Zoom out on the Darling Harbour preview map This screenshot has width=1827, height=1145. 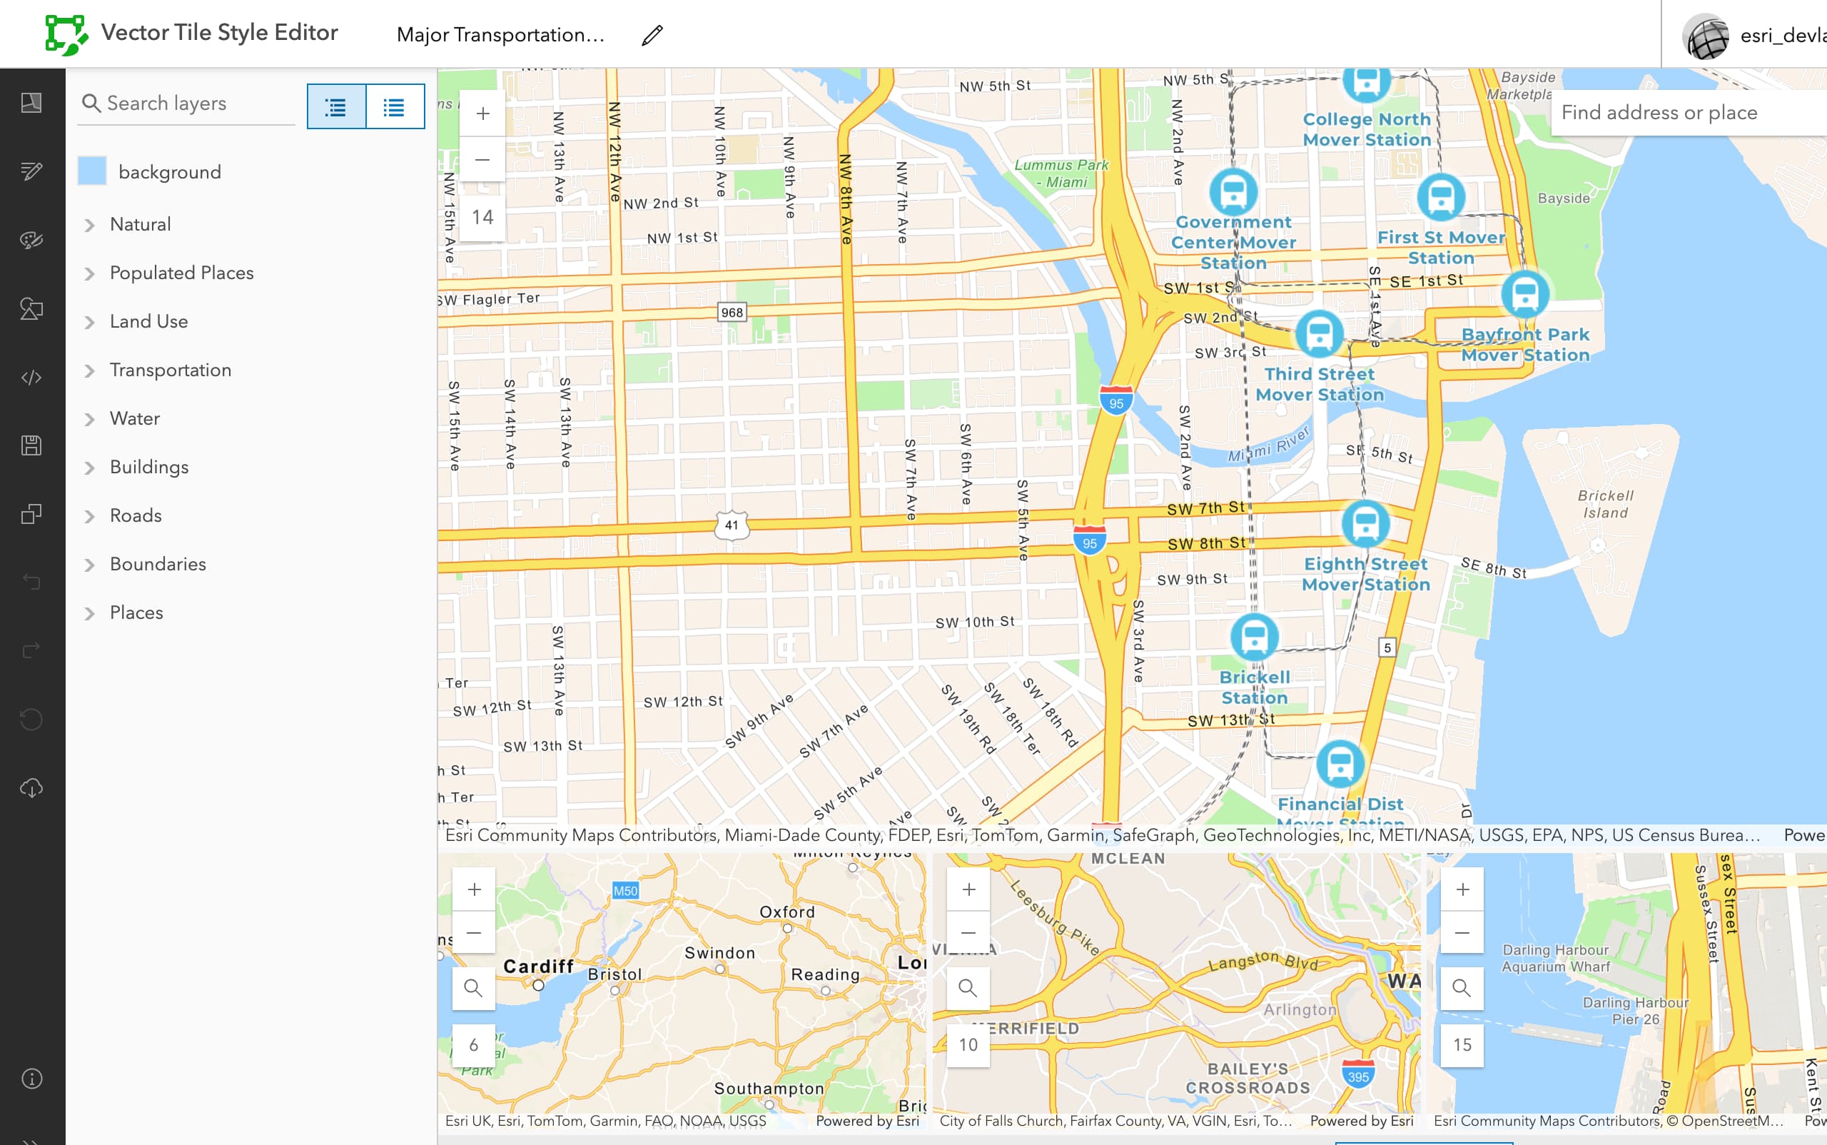click(1462, 932)
